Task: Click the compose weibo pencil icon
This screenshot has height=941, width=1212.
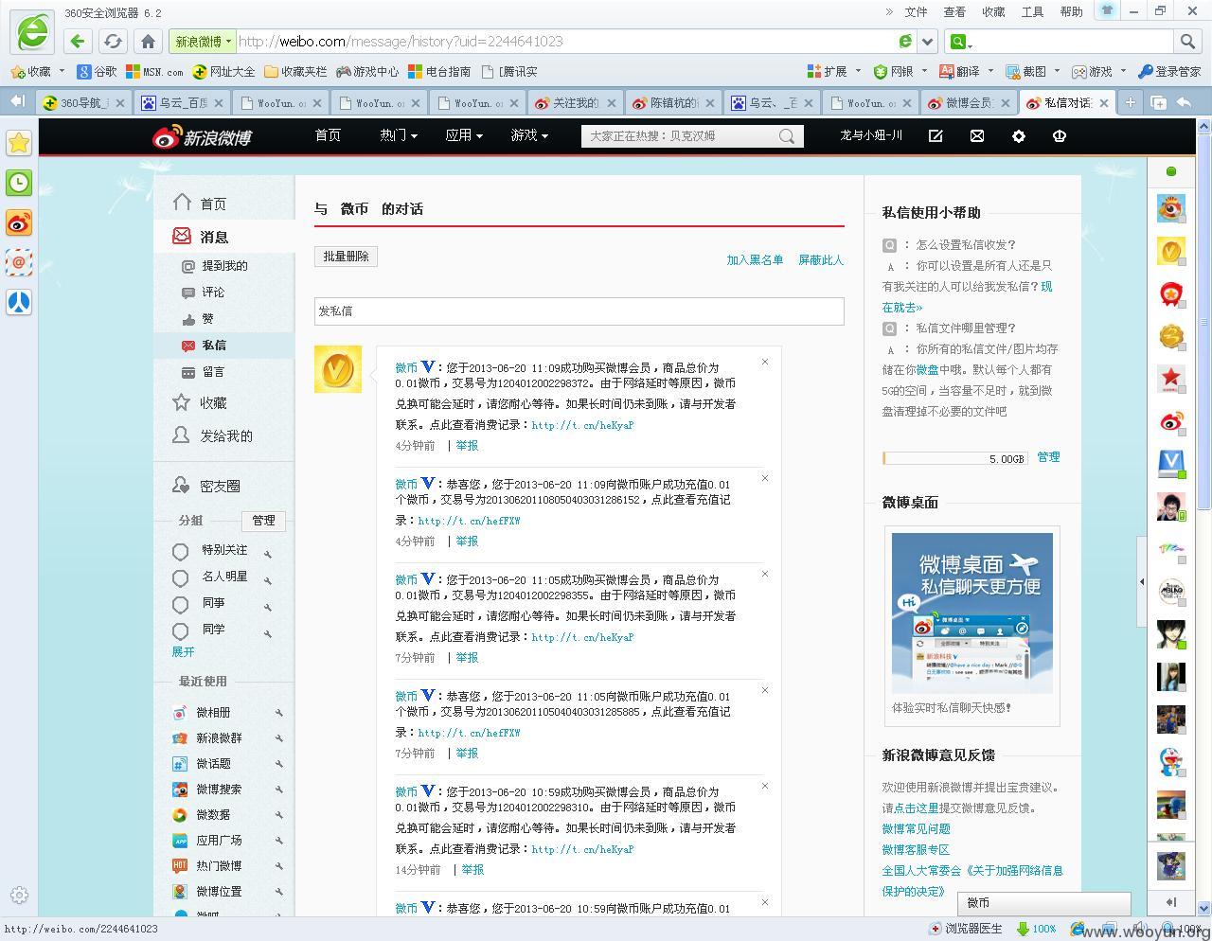Action: pyautogui.click(x=936, y=136)
